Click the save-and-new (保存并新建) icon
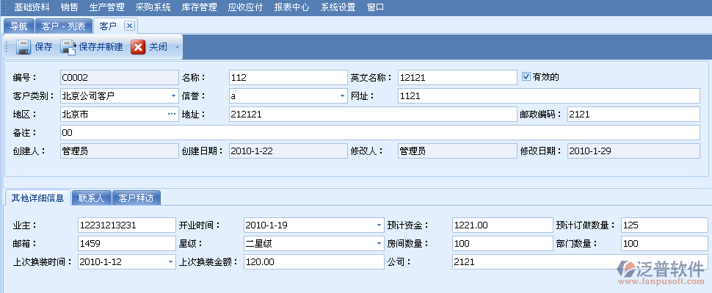Image resolution: width=712 pixels, height=293 pixels. pyautogui.click(x=68, y=47)
